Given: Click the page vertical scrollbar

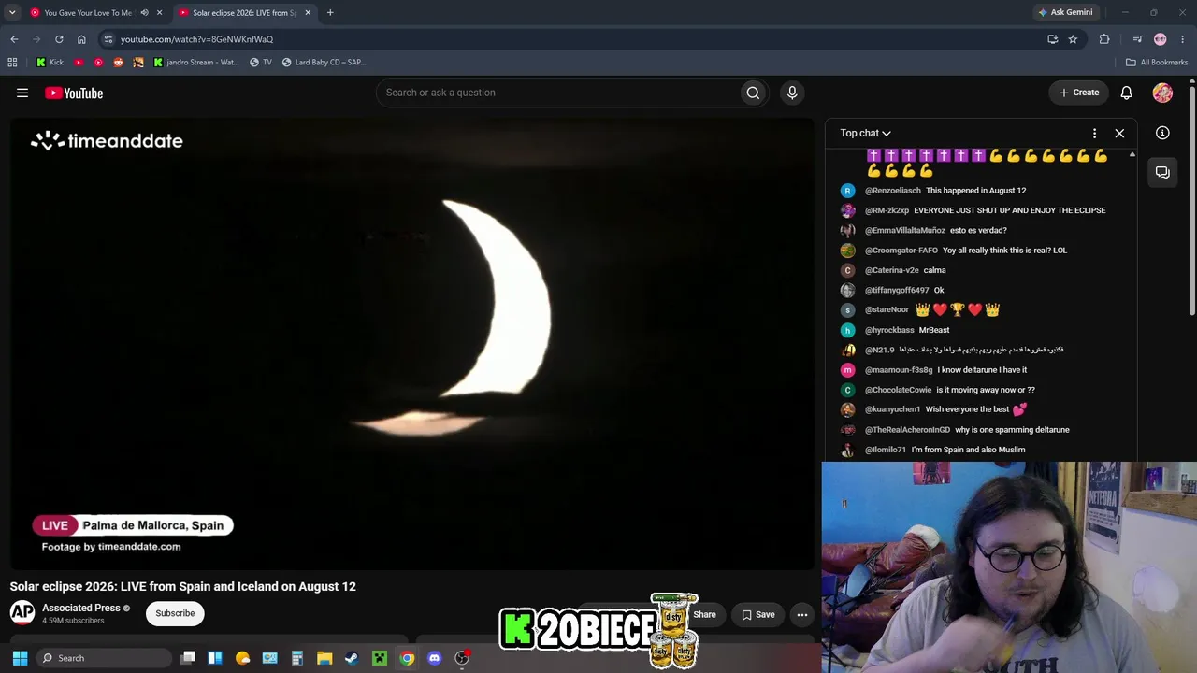Looking at the screenshot, I should 1192,200.
